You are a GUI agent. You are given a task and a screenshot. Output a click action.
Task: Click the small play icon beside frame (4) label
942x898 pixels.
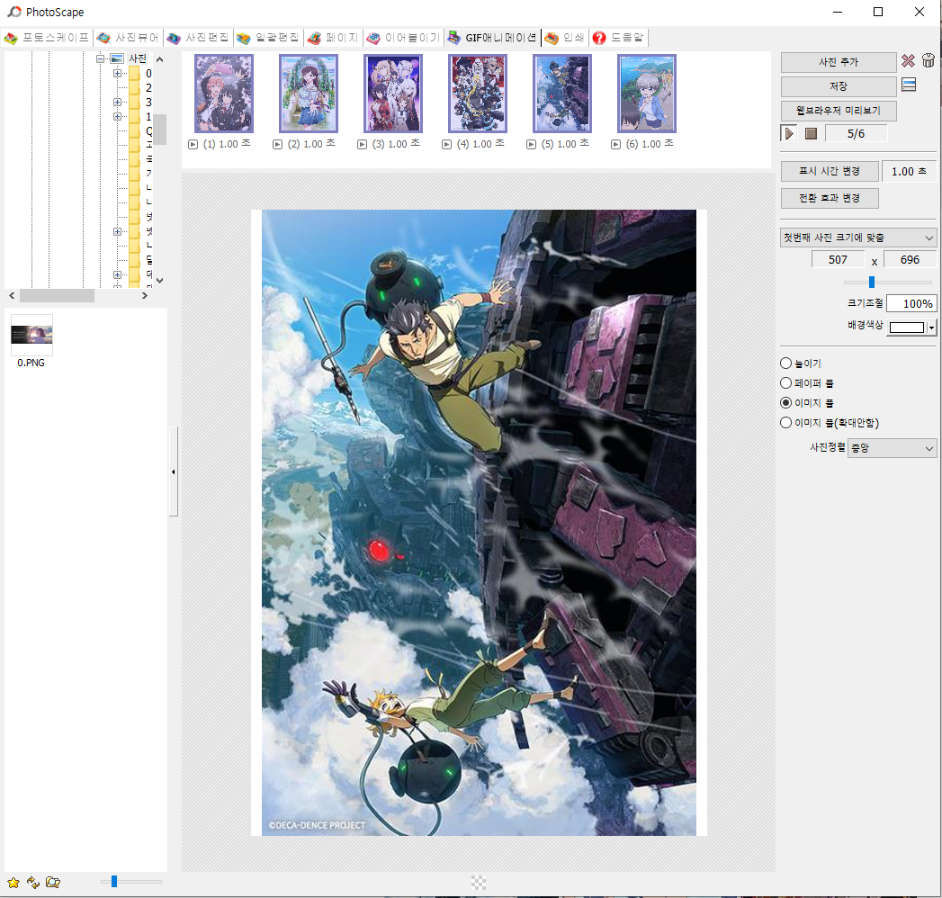pyautogui.click(x=446, y=145)
